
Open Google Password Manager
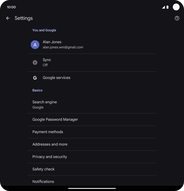click(92, 120)
